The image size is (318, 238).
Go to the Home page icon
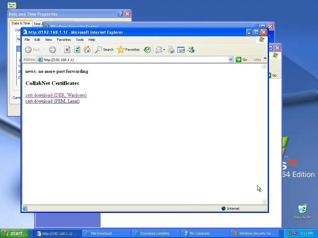pyautogui.click(x=87, y=50)
